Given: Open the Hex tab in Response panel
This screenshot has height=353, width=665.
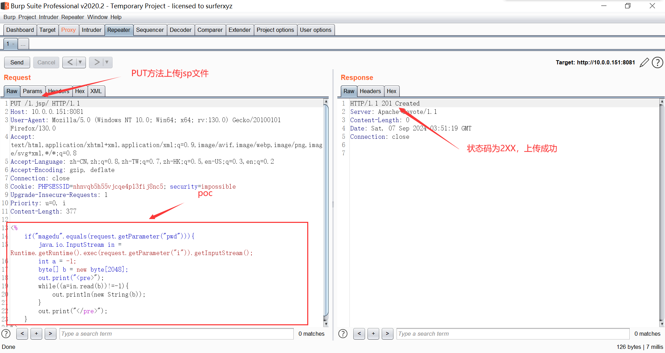Looking at the screenshot, I should pos(391,91).
